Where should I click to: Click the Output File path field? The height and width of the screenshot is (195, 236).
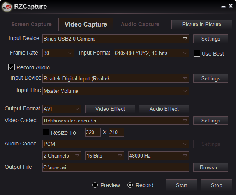(116, 167)
